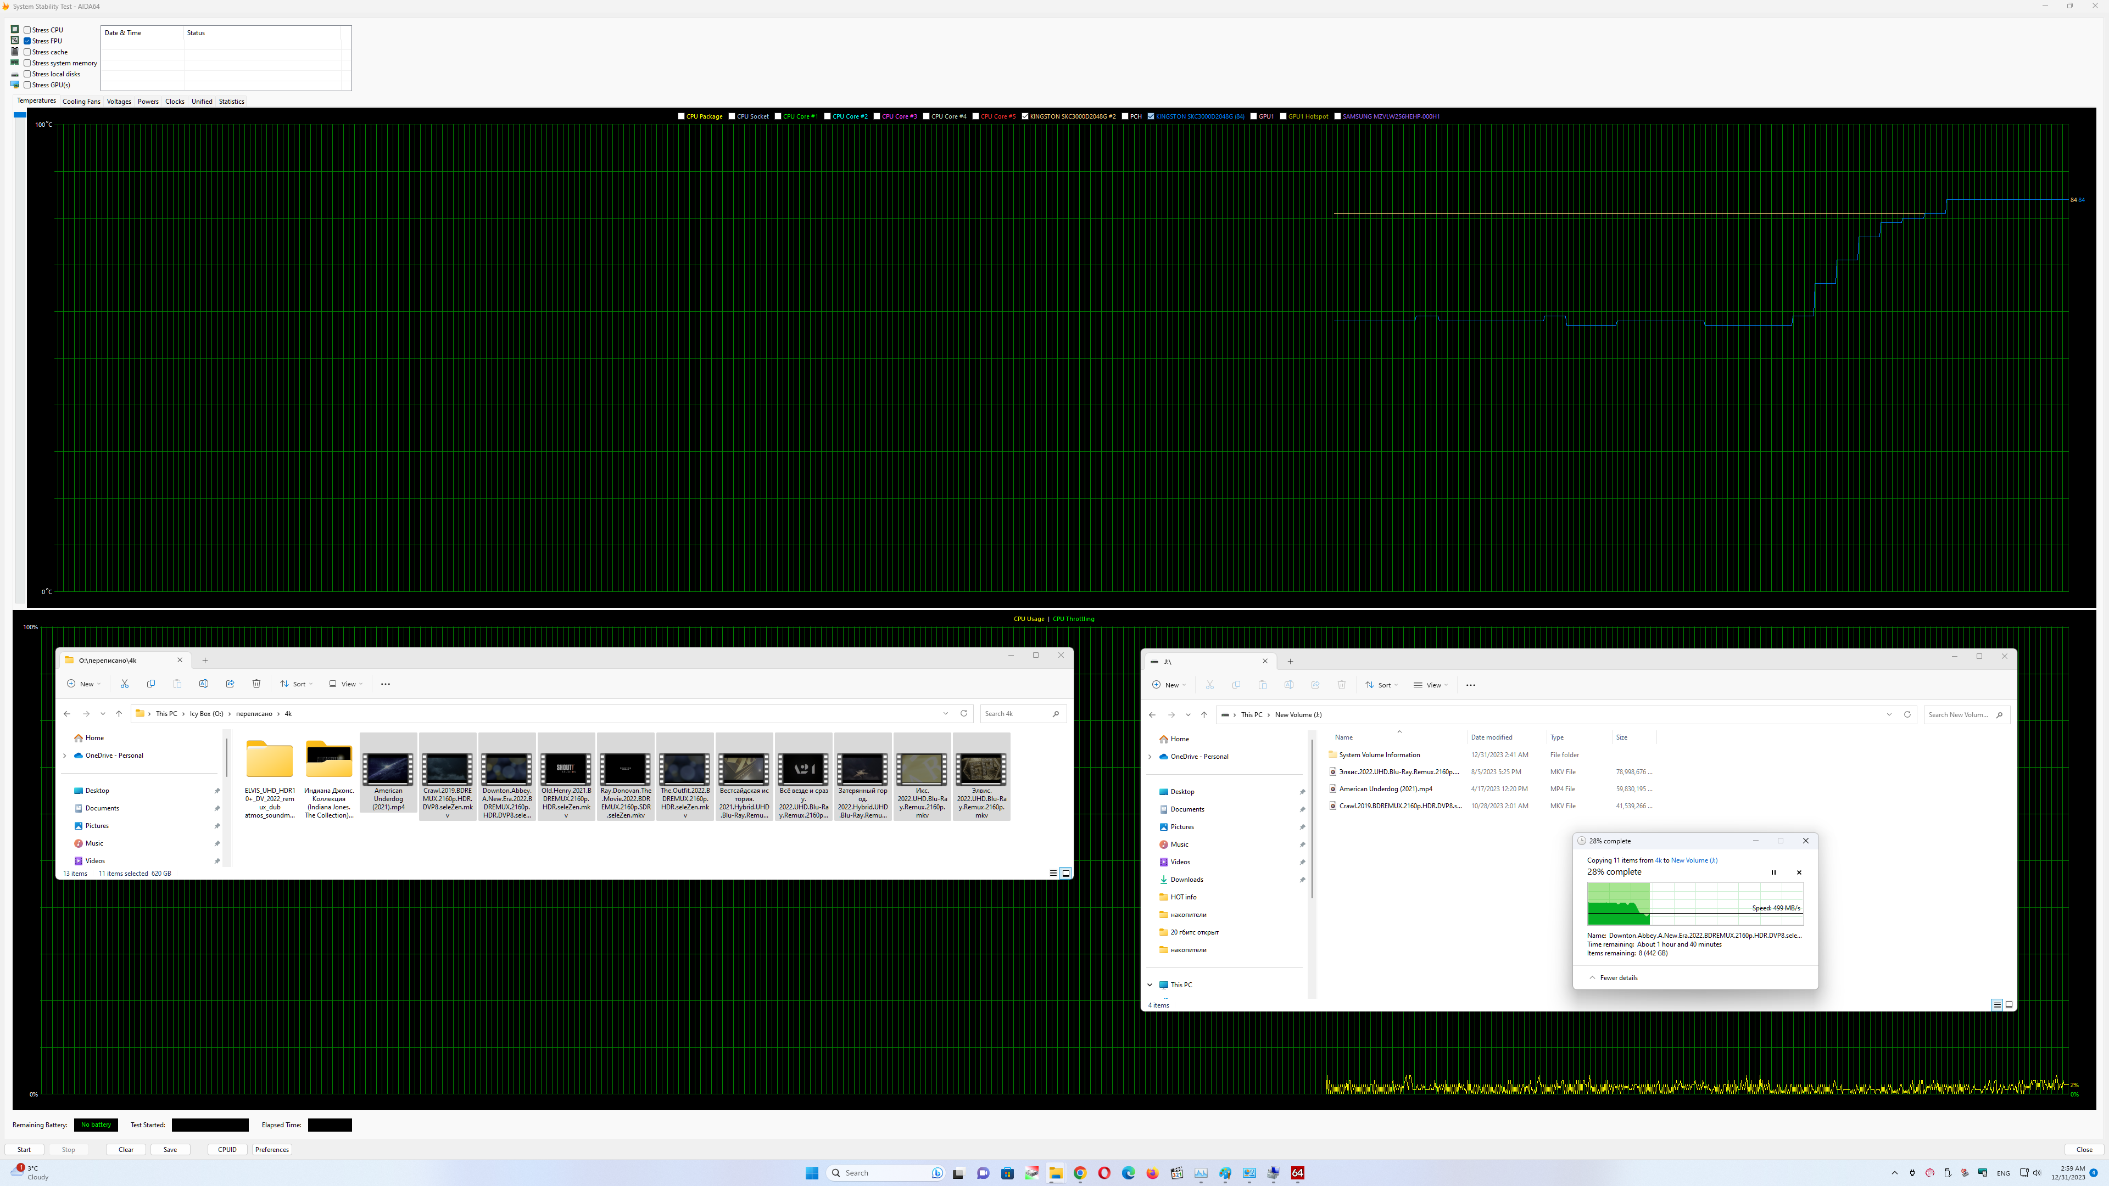This screenshot has height=1186, width=2109.
Task: Click the CPUID button
Action: point(227,1149)
